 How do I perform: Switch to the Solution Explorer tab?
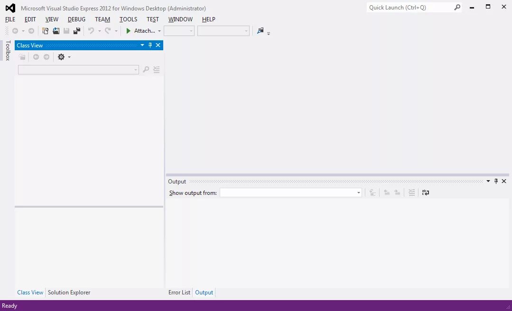(x=69, y=293)
